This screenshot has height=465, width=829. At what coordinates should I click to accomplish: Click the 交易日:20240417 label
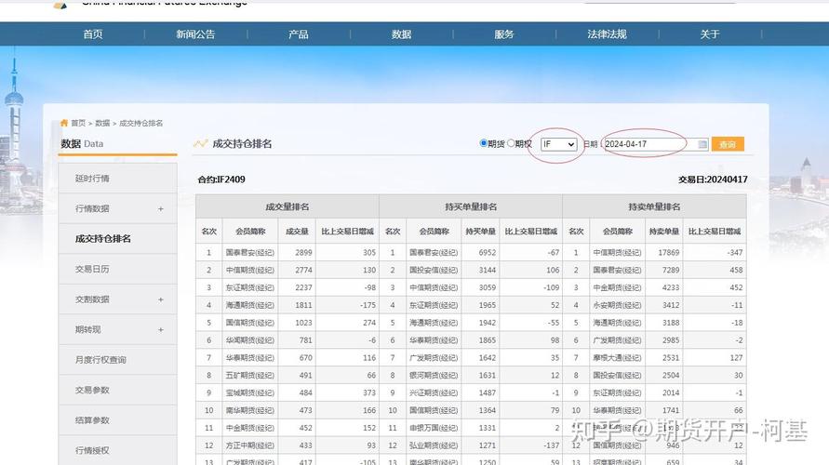713,179
